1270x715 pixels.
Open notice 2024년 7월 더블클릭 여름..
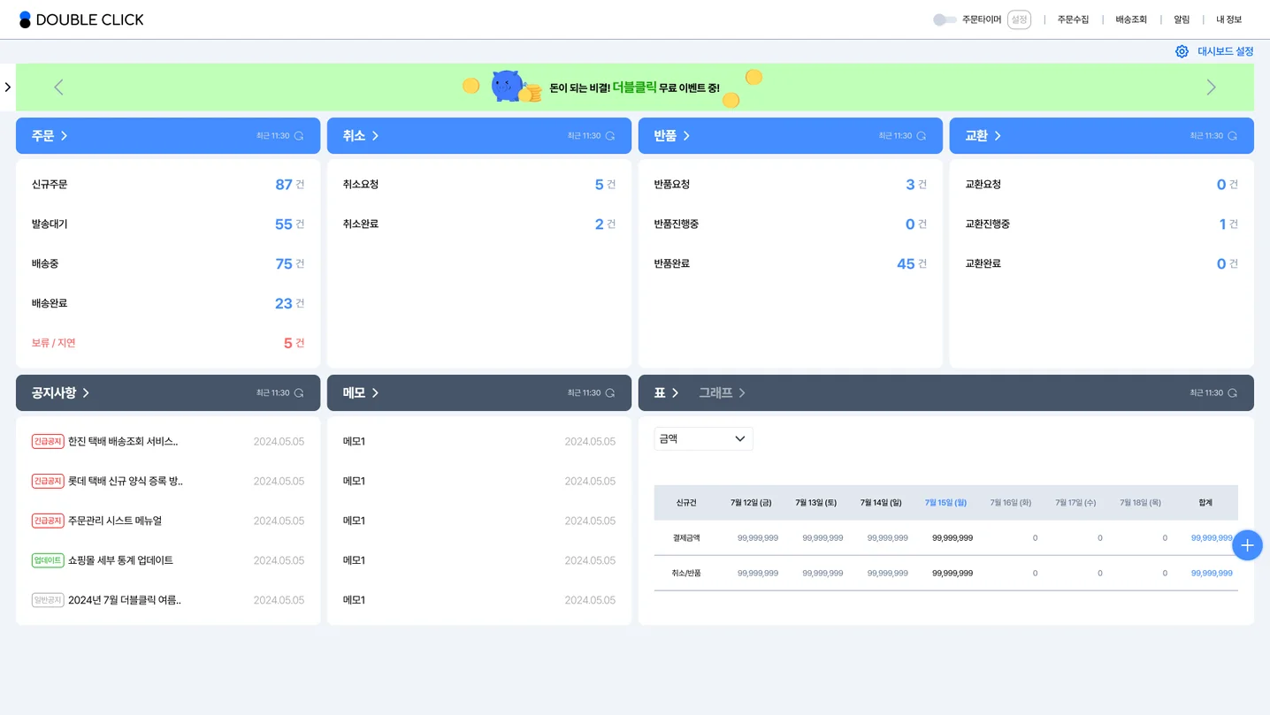tap(125, 600)
